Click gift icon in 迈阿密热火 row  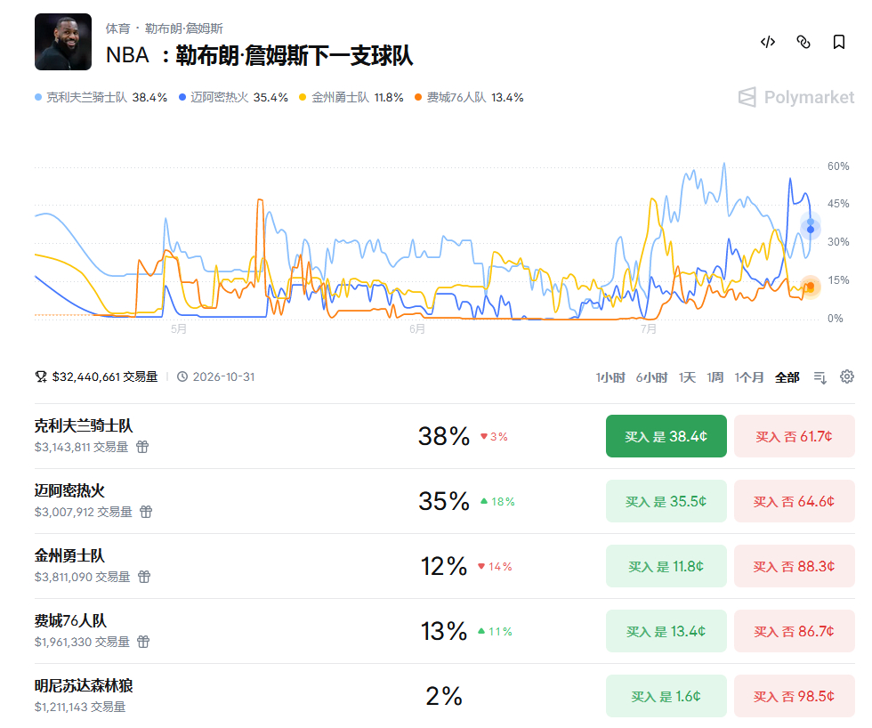[146, 512]
